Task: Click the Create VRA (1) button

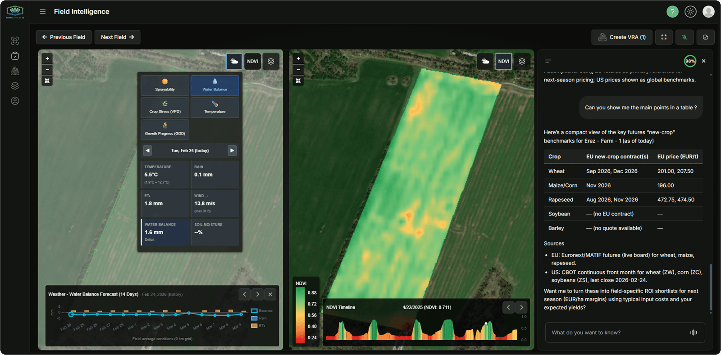Action: [x=622, y=37]
